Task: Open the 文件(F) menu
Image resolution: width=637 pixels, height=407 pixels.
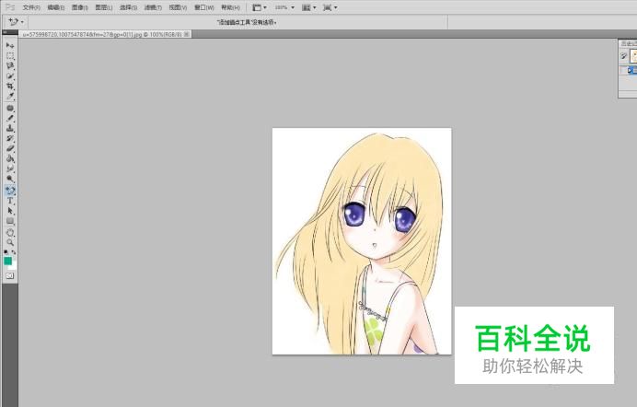Action: 31,7
